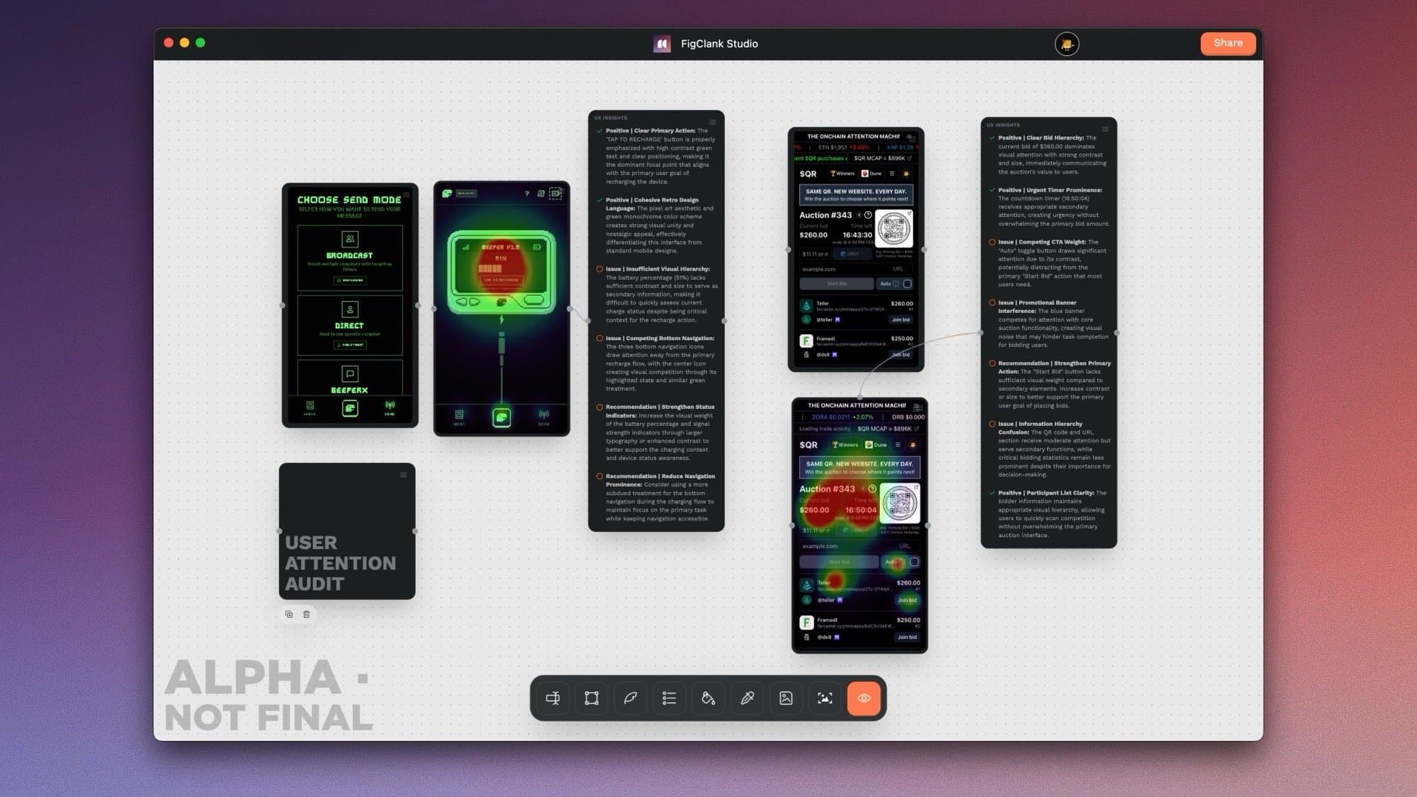Screen dimensions: 1417x797
Task: Open the USDC currency dropdown in upper auction frame
Action: (x=852, y=254)
